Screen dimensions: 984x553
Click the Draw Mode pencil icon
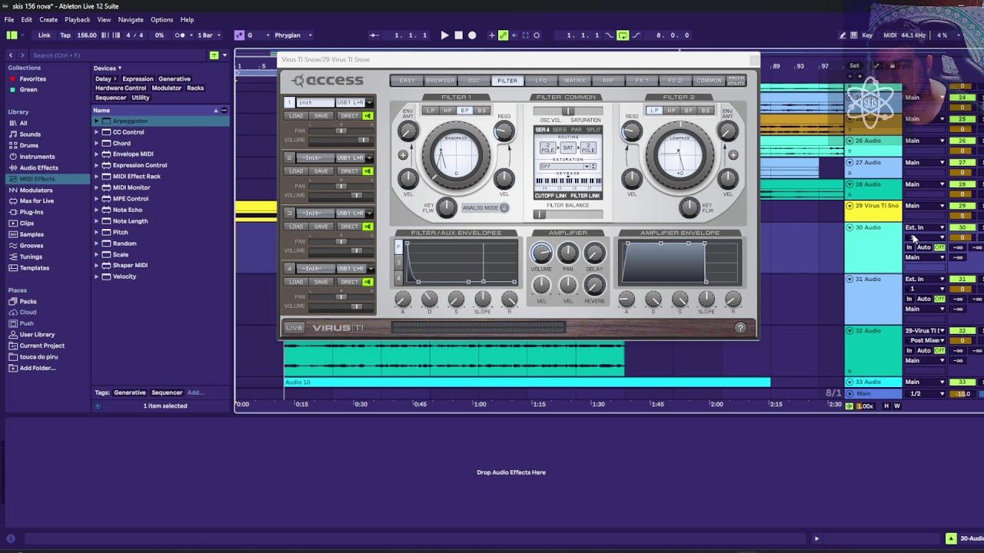[x=843, y=35]
